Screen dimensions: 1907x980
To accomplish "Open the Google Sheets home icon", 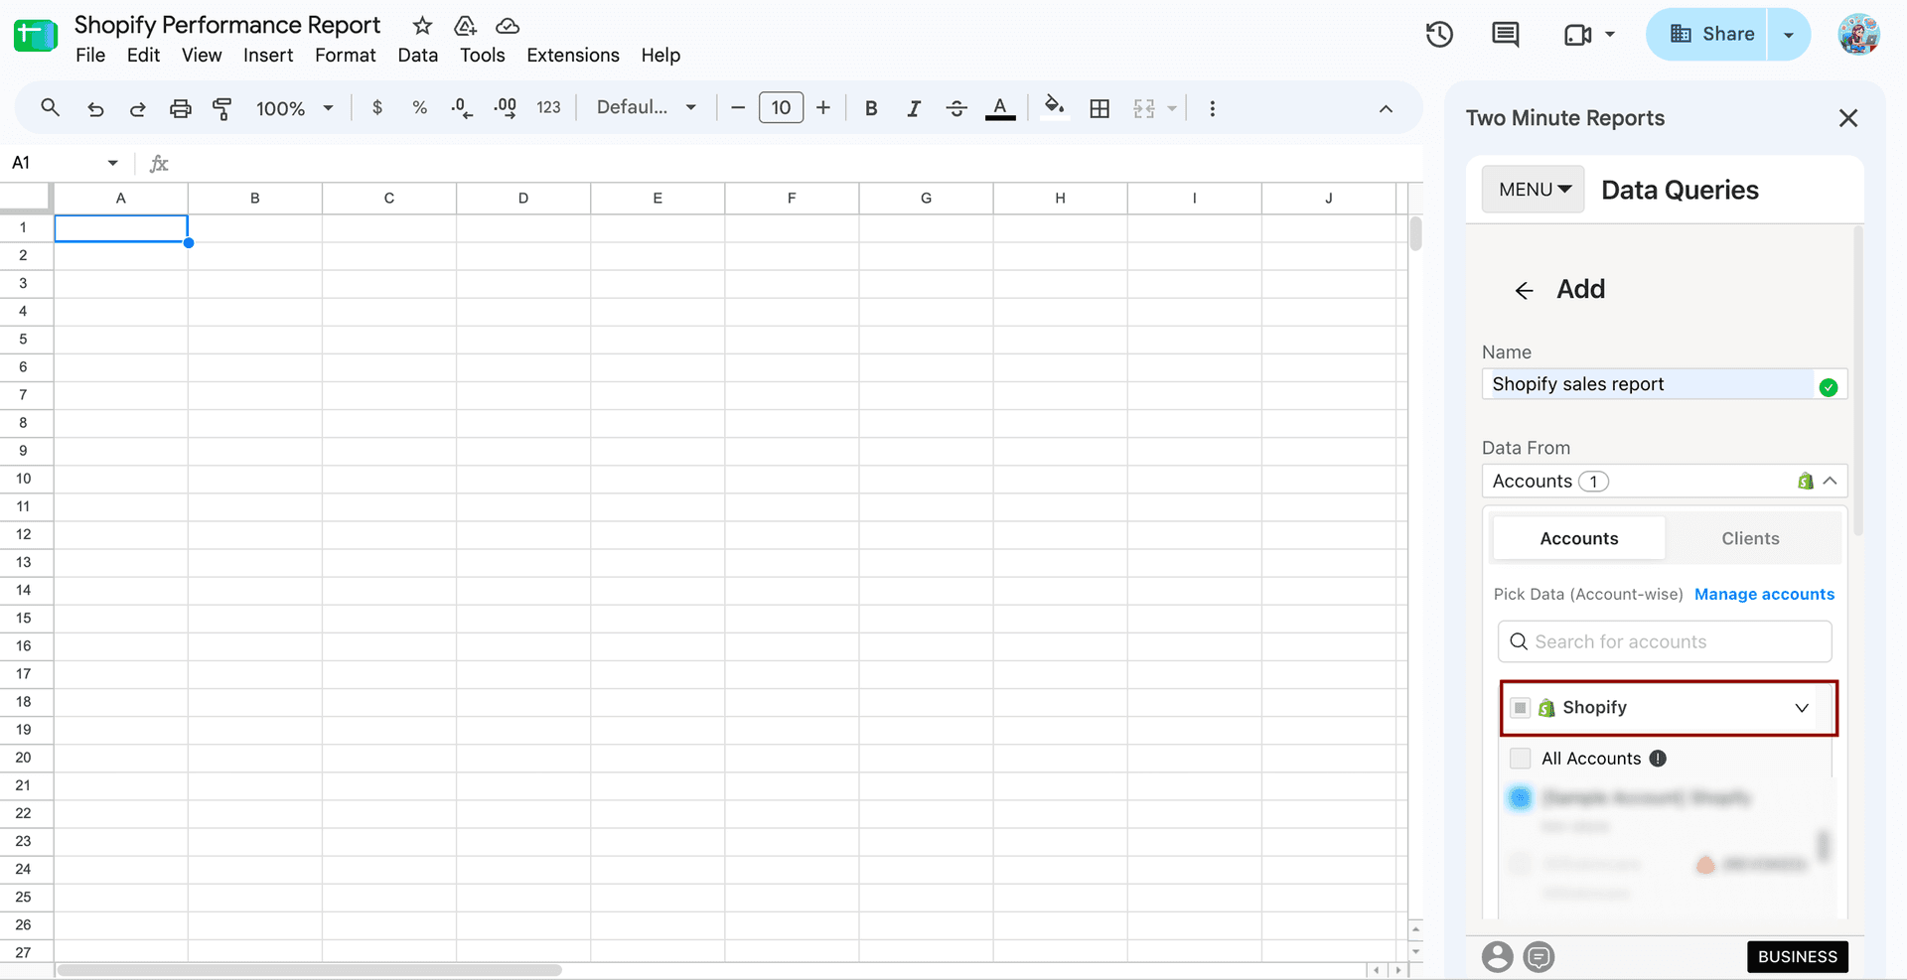I will 36,35.
